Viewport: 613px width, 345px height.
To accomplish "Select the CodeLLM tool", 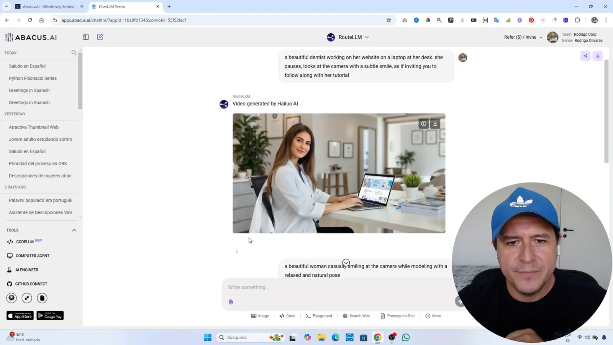I will [x=25, y=242].
